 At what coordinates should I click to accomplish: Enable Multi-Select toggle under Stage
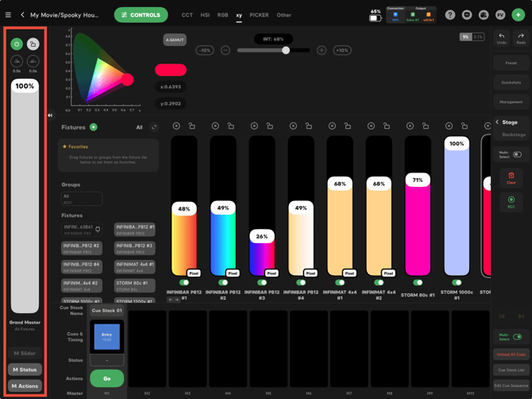click(x=517, y=154)
